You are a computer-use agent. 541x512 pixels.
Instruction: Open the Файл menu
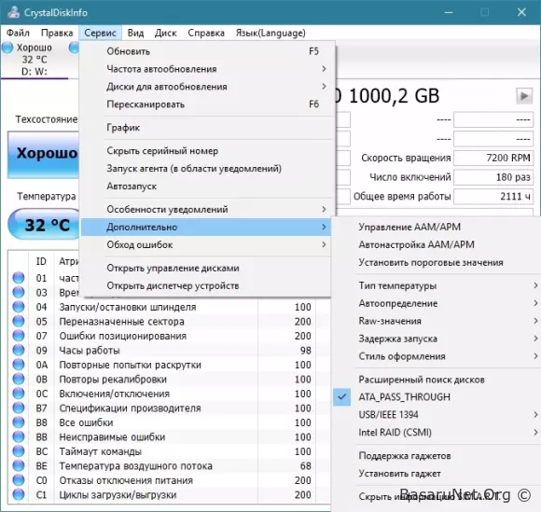18,33
